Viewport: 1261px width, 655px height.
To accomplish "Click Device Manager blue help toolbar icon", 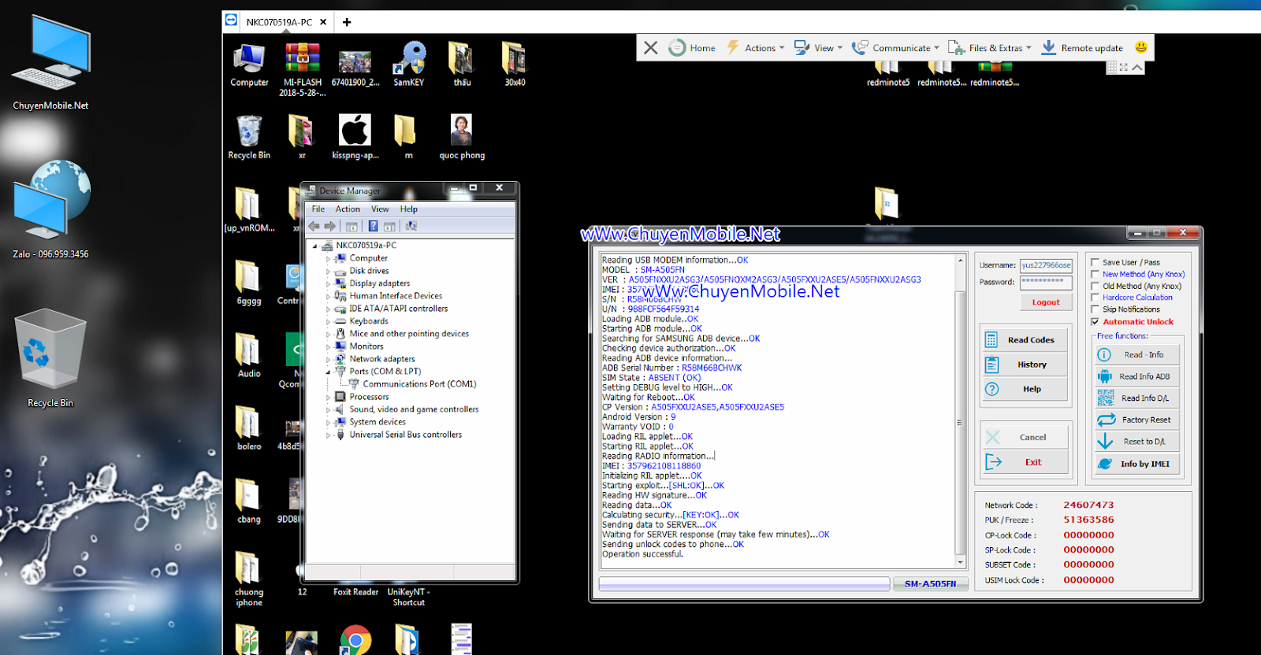I will coord(373,226).
